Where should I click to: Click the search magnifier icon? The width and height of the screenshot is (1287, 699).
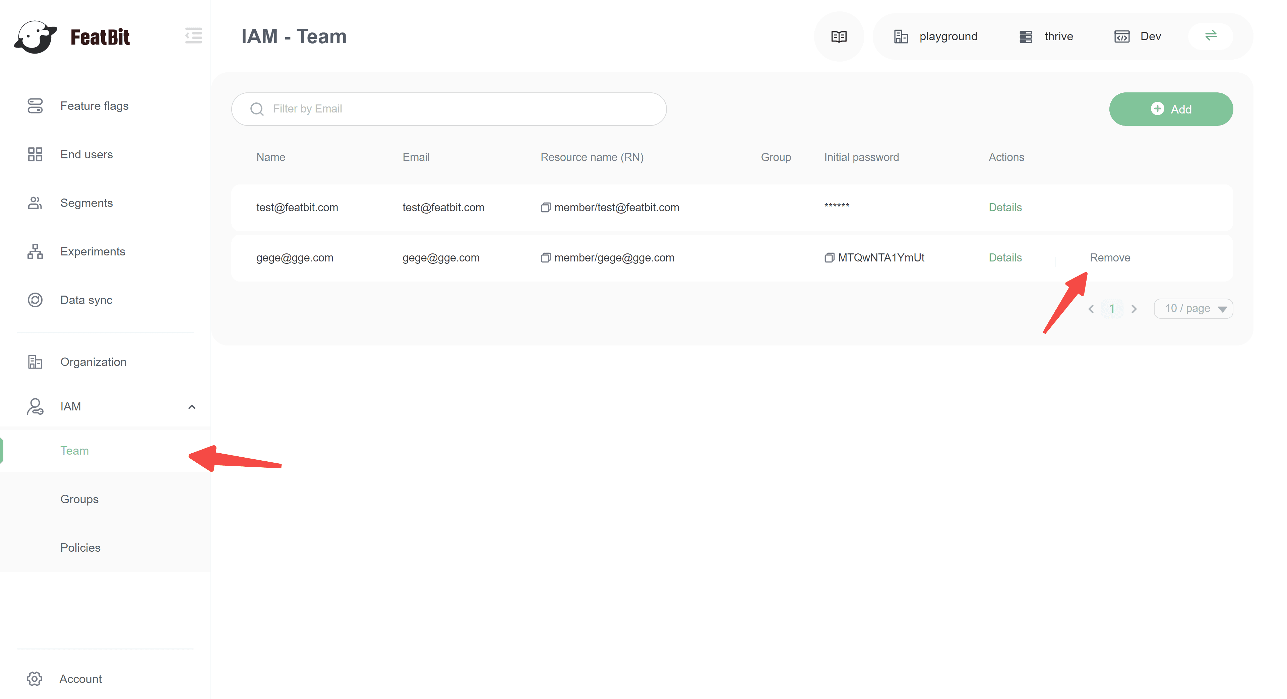tap(257, 109)
